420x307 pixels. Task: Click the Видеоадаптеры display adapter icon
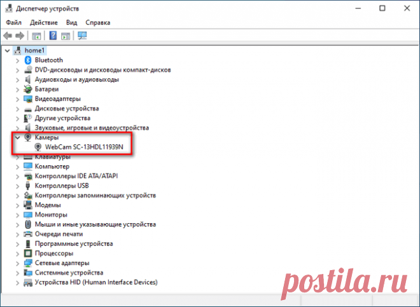point(28,99)
